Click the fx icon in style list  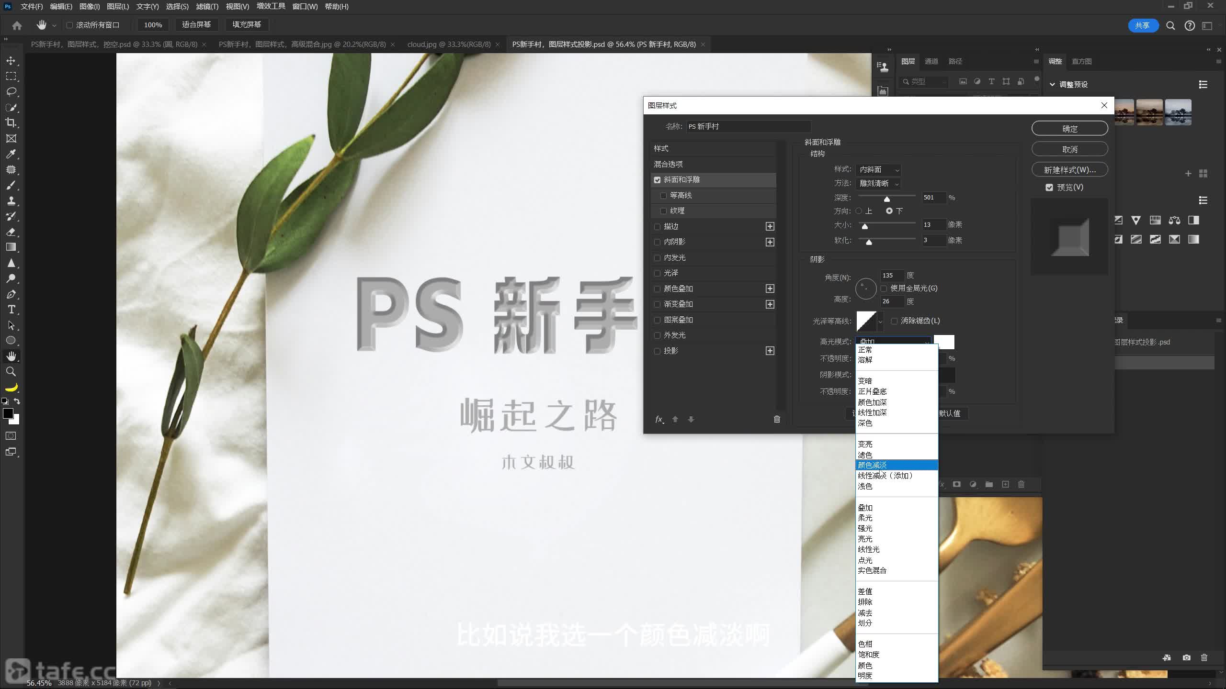tap(659, 419)
